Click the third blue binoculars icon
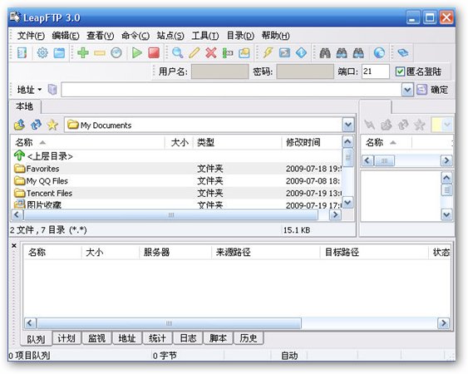 358,53
